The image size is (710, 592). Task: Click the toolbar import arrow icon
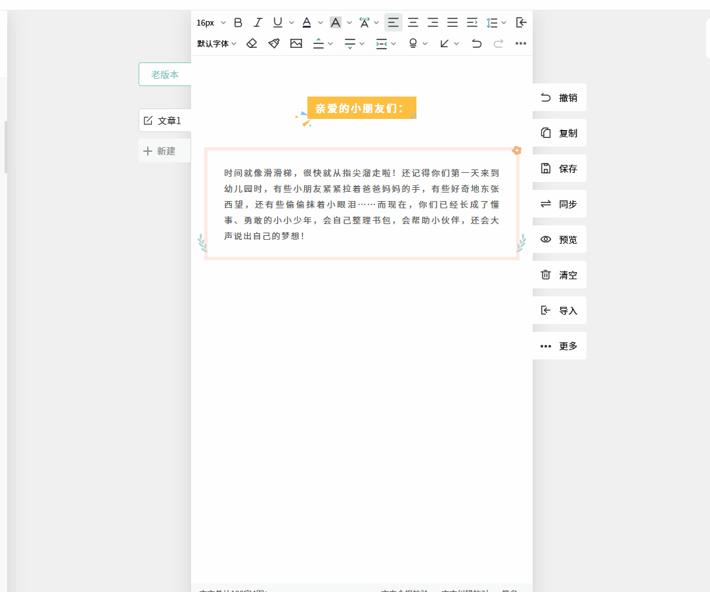[521, 22]
